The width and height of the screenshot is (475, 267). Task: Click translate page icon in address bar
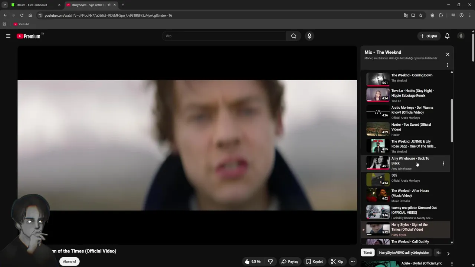coord(406,15)
